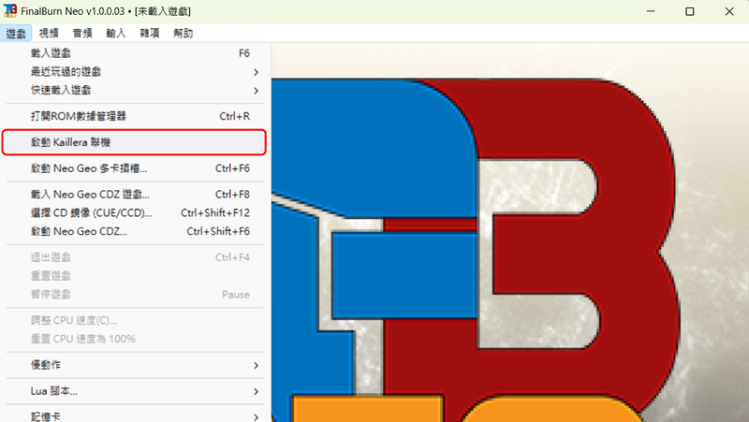Open the 視頻 menu
749x422 pixels.
(49, 33)
